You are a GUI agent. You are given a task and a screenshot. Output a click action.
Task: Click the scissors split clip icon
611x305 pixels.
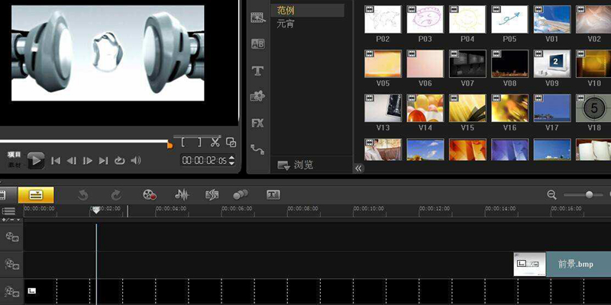click(x=215, y=141)
